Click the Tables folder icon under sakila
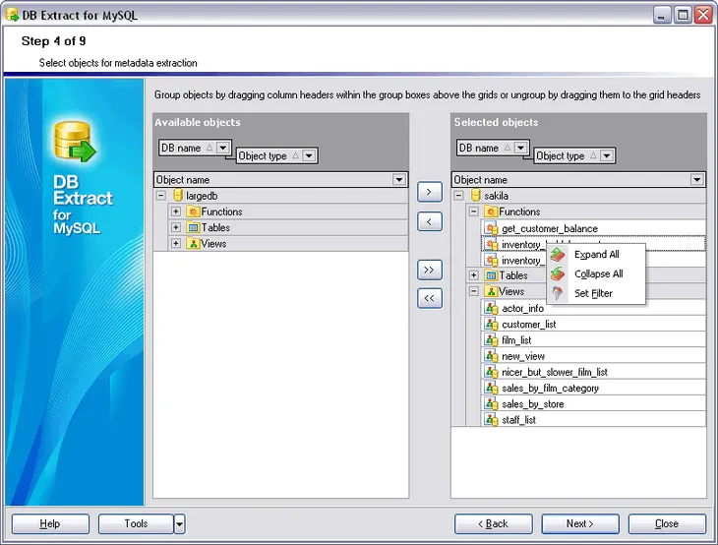 click(x=491, y=275)
